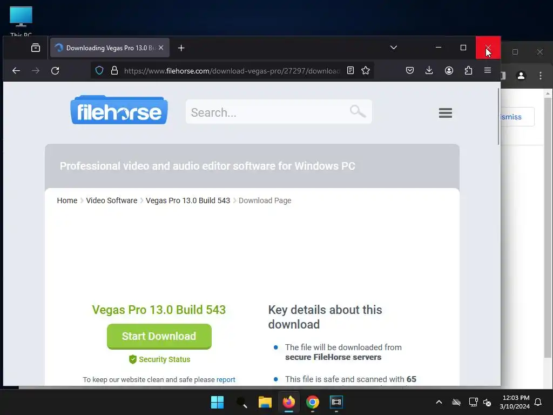Open a new Firefox tab
This screenshot has height=415, width=553.
coord(181,48)
